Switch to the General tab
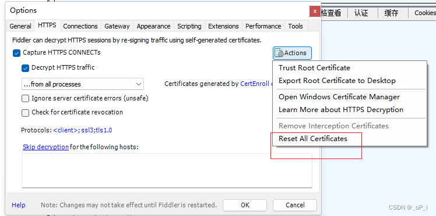This screenshot has height=216, width=436. pos(20,26)
